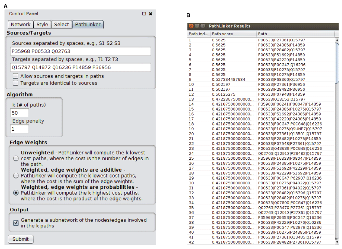Select path row P00533|P24385|P14859

261,45
